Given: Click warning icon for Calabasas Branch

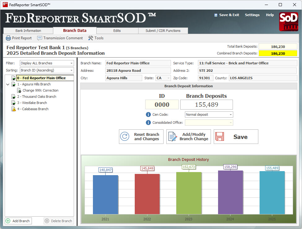Looking at the screenshot, I should click(14, 109).
